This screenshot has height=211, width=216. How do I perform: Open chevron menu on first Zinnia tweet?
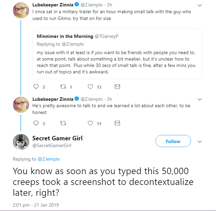(x=200, y=5)
